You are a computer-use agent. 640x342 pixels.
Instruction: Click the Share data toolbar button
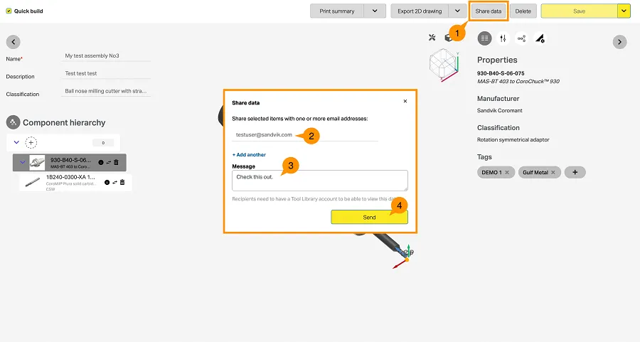[488, 11]
